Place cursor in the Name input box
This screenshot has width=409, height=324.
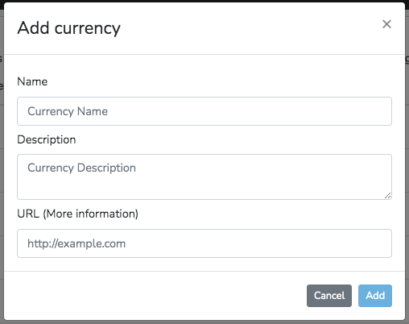(204, 111)
